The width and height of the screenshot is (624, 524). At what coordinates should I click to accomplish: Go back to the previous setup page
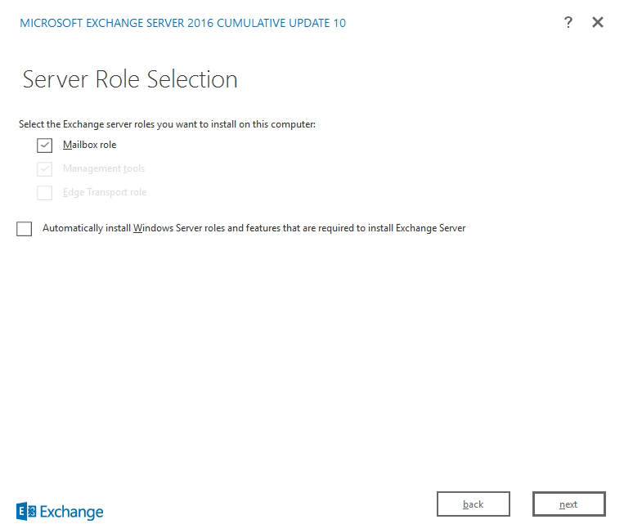click(x=474, y=504)
